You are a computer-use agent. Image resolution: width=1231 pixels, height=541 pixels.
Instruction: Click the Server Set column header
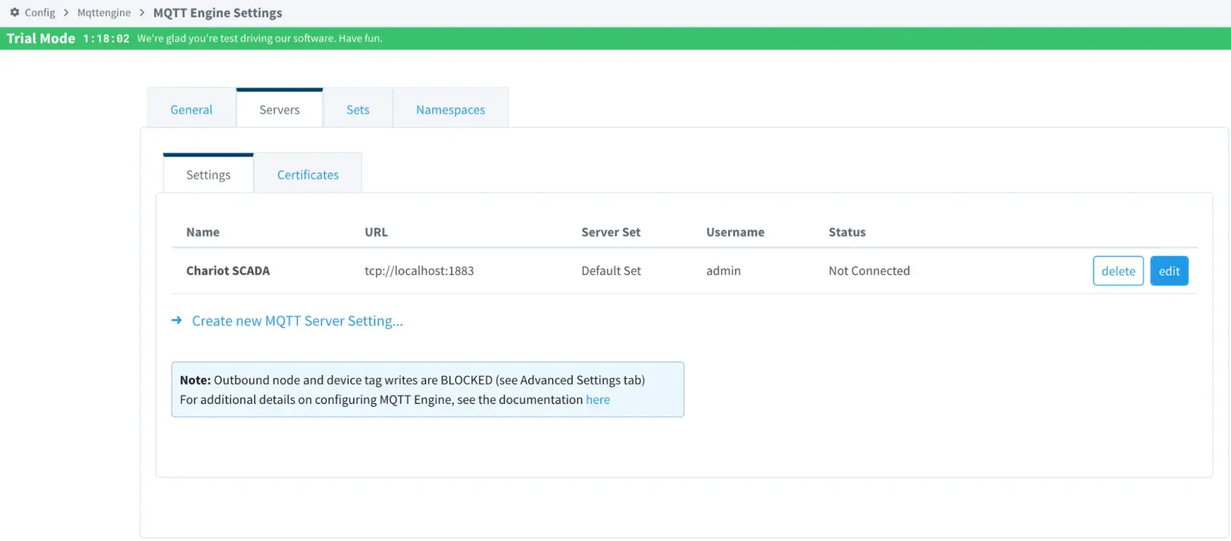(611, 232)
